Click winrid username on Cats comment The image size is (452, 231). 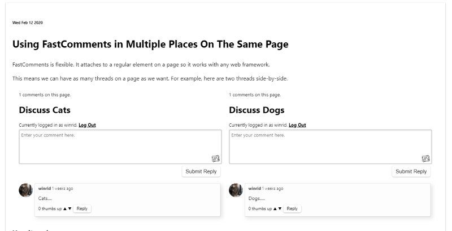[44, 188]
